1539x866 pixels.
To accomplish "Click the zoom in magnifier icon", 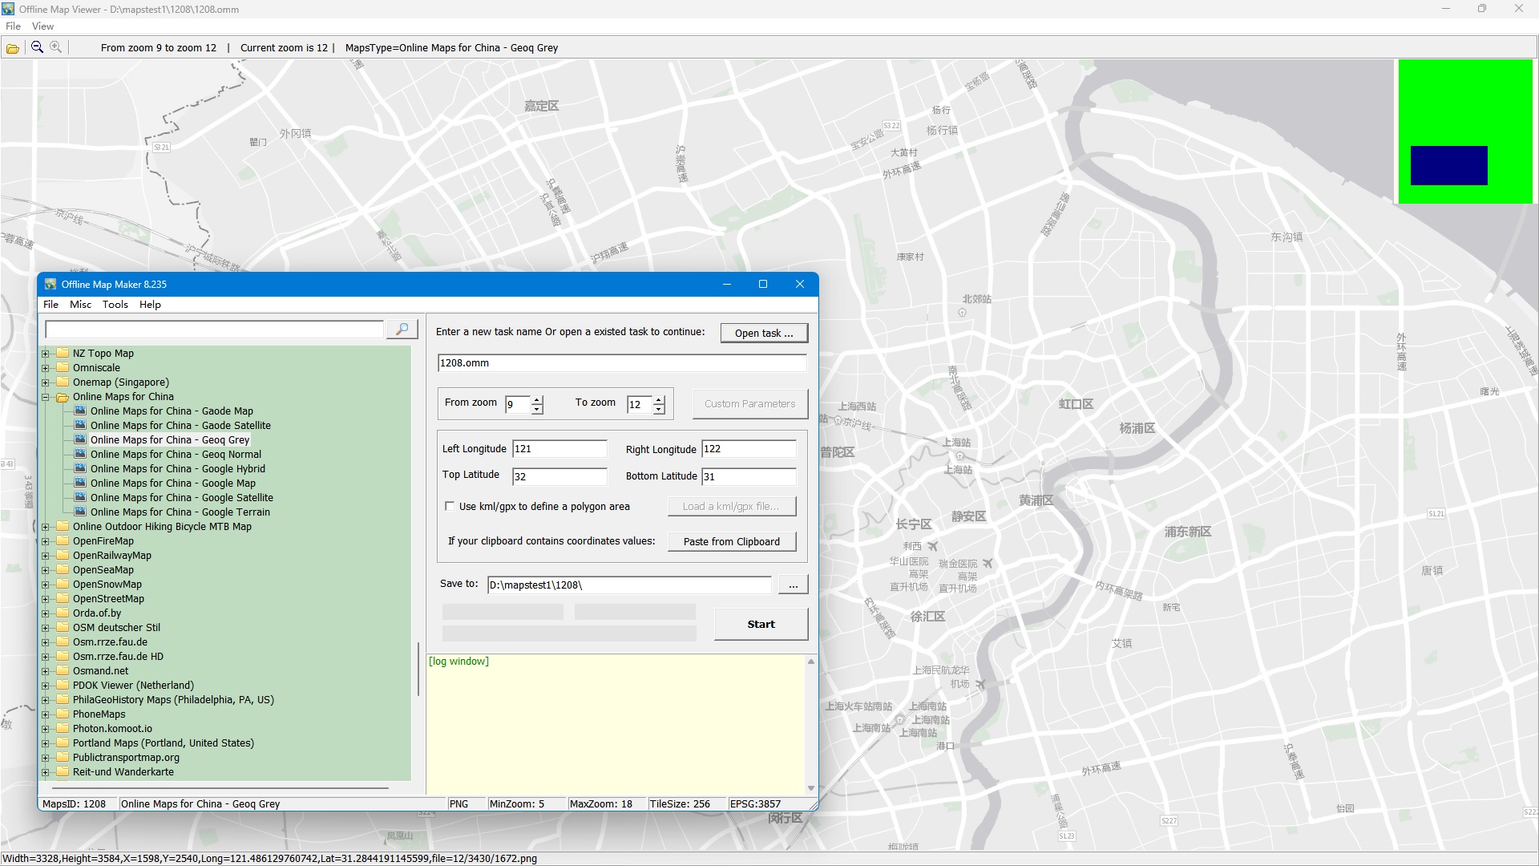I will coord(56,47).
